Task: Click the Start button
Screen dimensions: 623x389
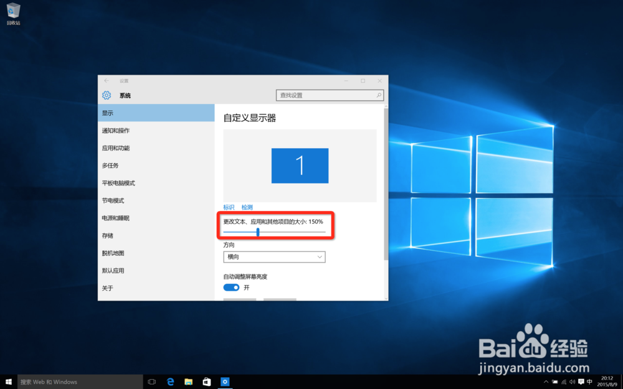Action: [8, 382]
